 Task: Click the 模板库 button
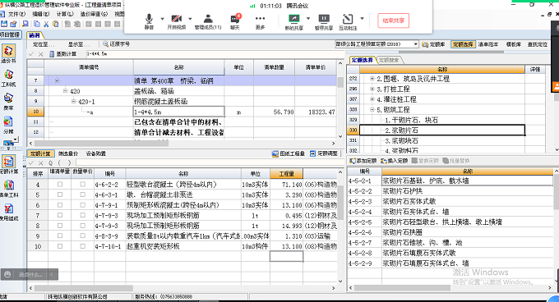point(513,44)
